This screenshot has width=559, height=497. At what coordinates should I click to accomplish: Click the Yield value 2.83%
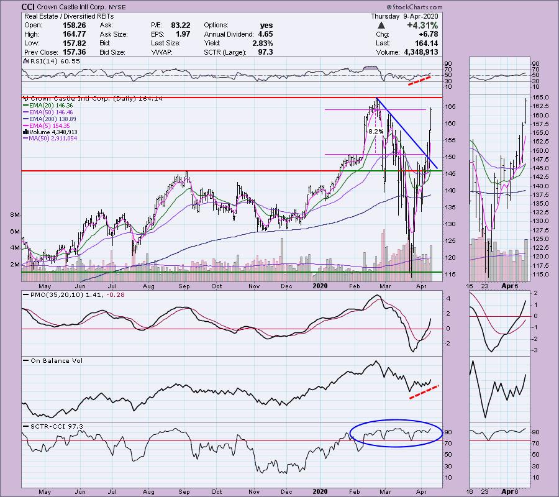pos(262,43)
